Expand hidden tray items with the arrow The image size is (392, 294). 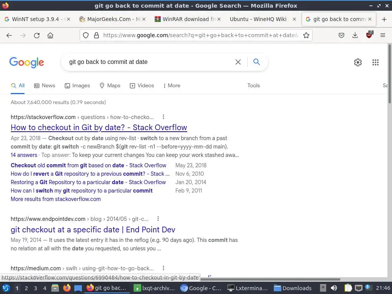323,288
